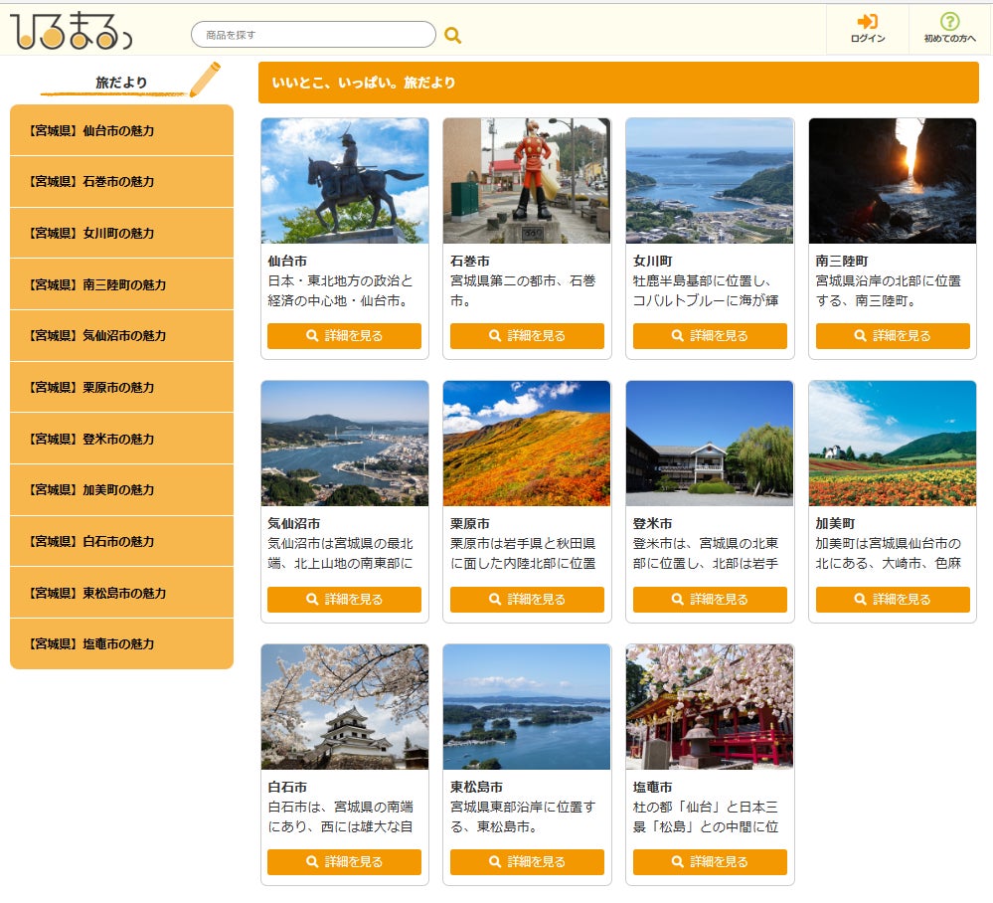993x903 pixels.
Task: Select 【宮城県】仙台市の魅力 in the sidebar
Action: point(121,130)
